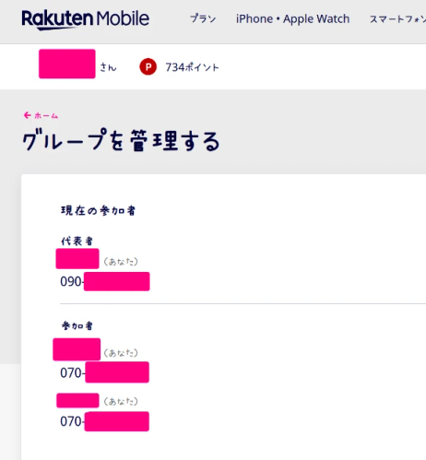Click the second 070 participant number
This screenshot has height=460, width=426.
point(104,421)
